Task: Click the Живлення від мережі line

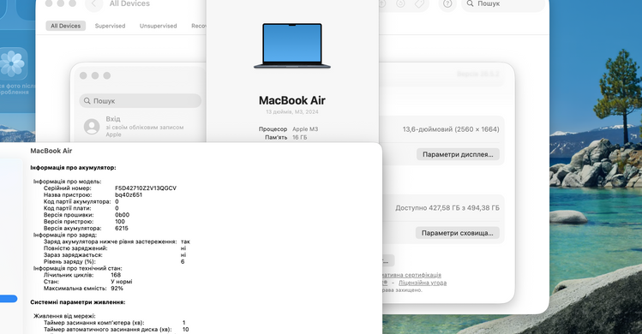Action: [x=64, y=316]
